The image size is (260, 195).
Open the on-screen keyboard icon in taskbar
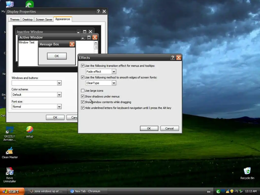click(209, 191)
